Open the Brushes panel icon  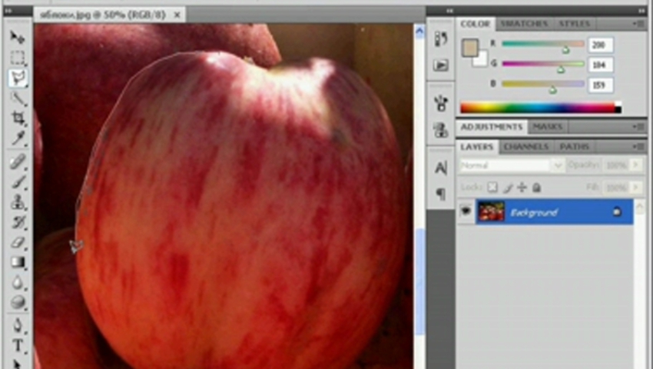pos(441,104)
